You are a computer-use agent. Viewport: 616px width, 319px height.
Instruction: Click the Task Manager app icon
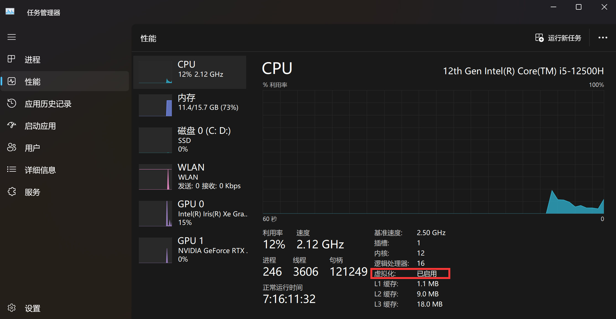pos(10,12)
